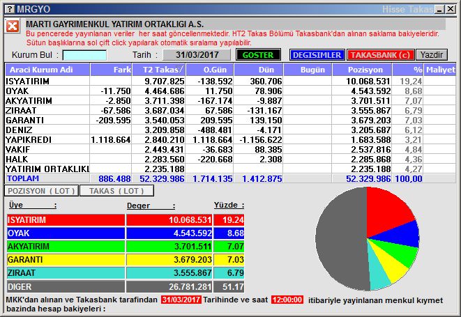Switch to TAKAS ( LOT ) tab
Image resolution: width=461 pixels, height=317 pixels.
click(116, 191)
